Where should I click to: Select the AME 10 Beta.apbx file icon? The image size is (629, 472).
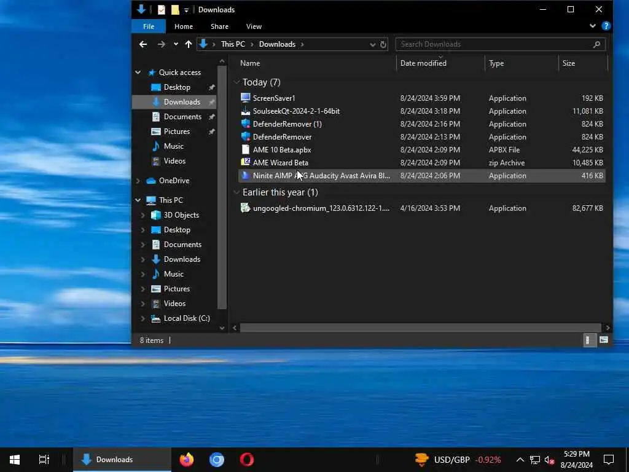click(x=246, y=150)
